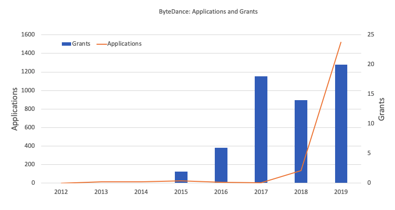Click right axis value "25"
This screenshot has width=395, height=210.
point(371,35)
